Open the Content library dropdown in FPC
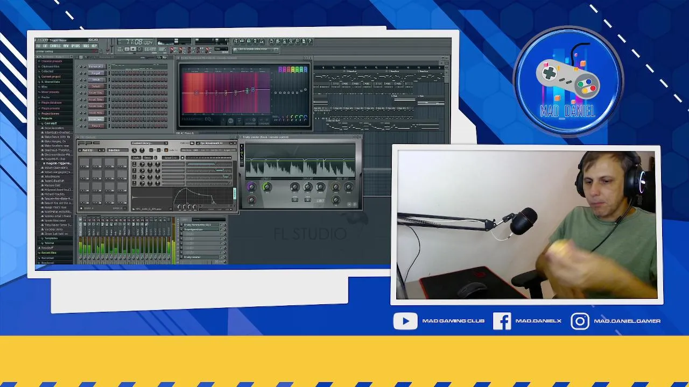This screenshot has width=689, height=387. (x=149, y=143)
